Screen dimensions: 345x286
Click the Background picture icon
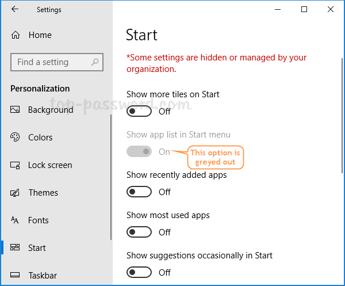[x=16, y=110]
